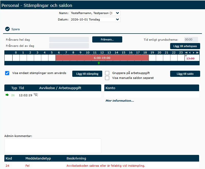Screen dimensions: 205x169
Task: Click error code 24
Action: pyautogui.click(x=7, y=166)
